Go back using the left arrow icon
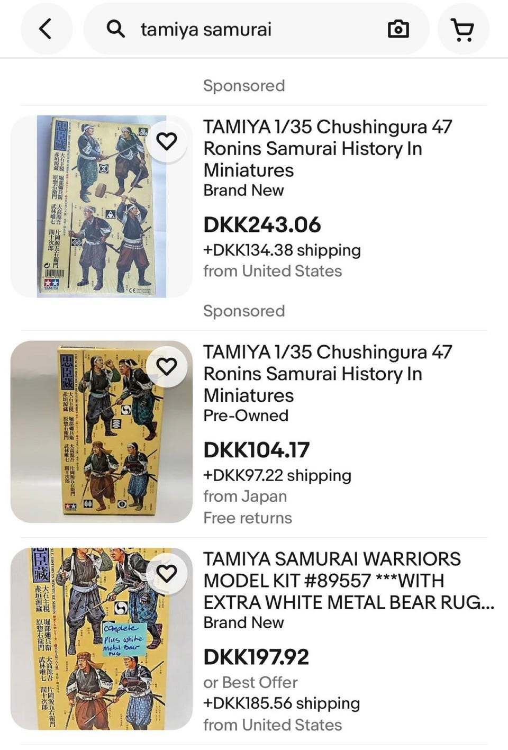 [46, 29]
